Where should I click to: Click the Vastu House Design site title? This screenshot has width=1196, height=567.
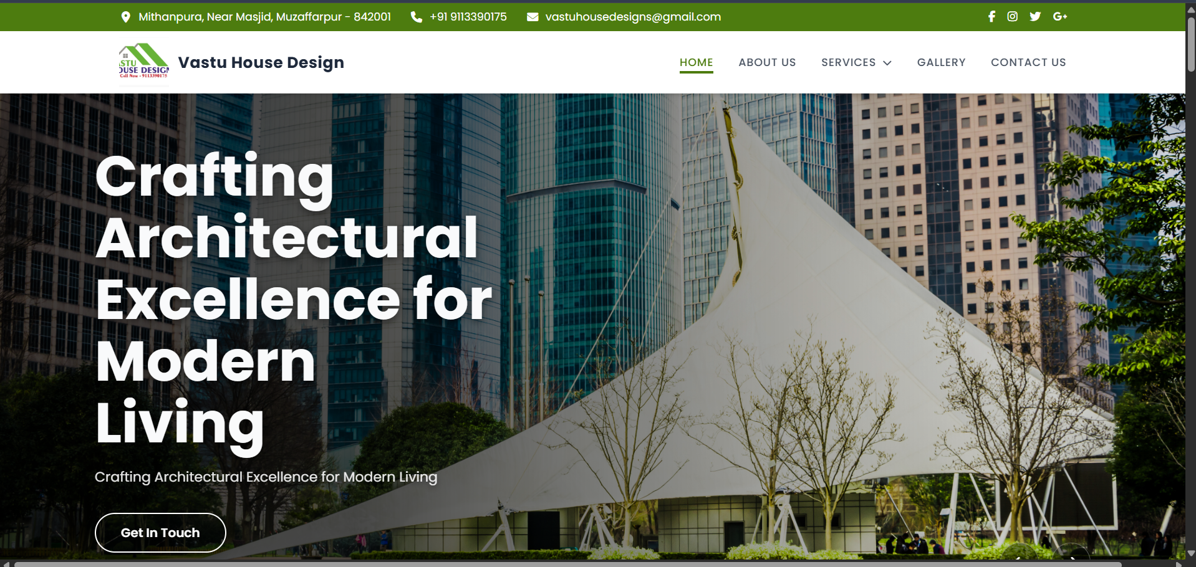[x=261, y=62]
